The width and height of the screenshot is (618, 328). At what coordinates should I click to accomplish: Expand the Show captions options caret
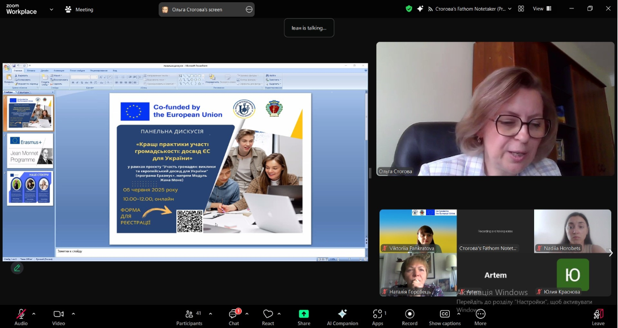point(458,314)
